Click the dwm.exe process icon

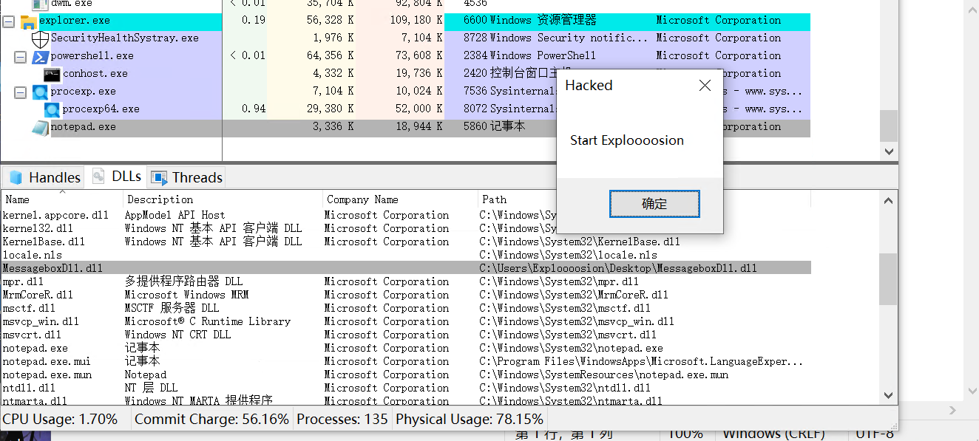click(x=40, y=4)
